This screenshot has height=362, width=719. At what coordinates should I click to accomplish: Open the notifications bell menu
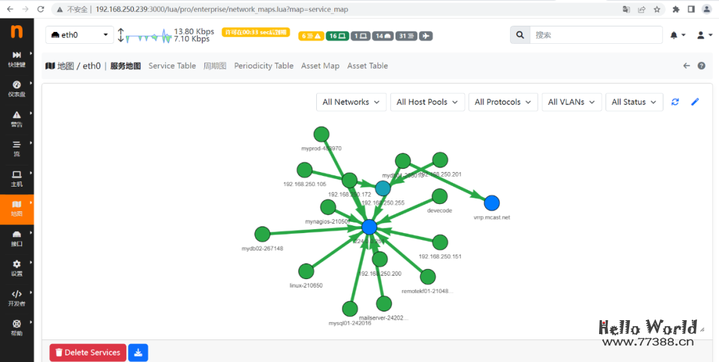pos(677,35)
